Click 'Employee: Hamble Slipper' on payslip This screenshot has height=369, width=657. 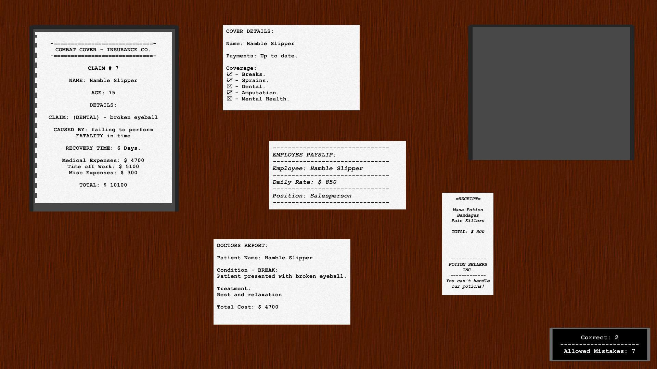pyautogui.click(x=318, y=168)
